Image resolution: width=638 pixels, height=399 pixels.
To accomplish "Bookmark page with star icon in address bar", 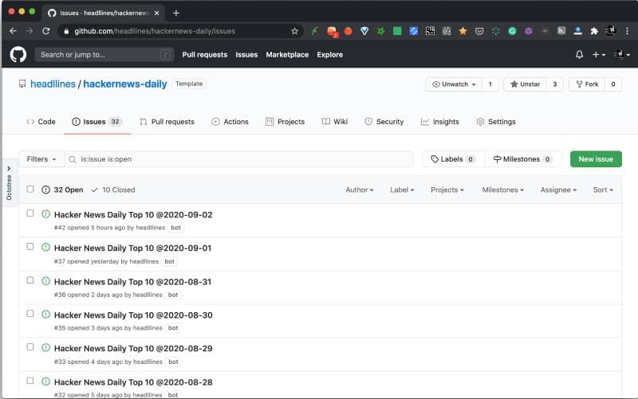I will pyautogui.click(x=294, y=31).
